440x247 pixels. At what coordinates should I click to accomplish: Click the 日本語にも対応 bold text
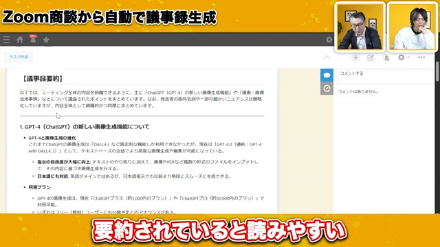point(53,176)
